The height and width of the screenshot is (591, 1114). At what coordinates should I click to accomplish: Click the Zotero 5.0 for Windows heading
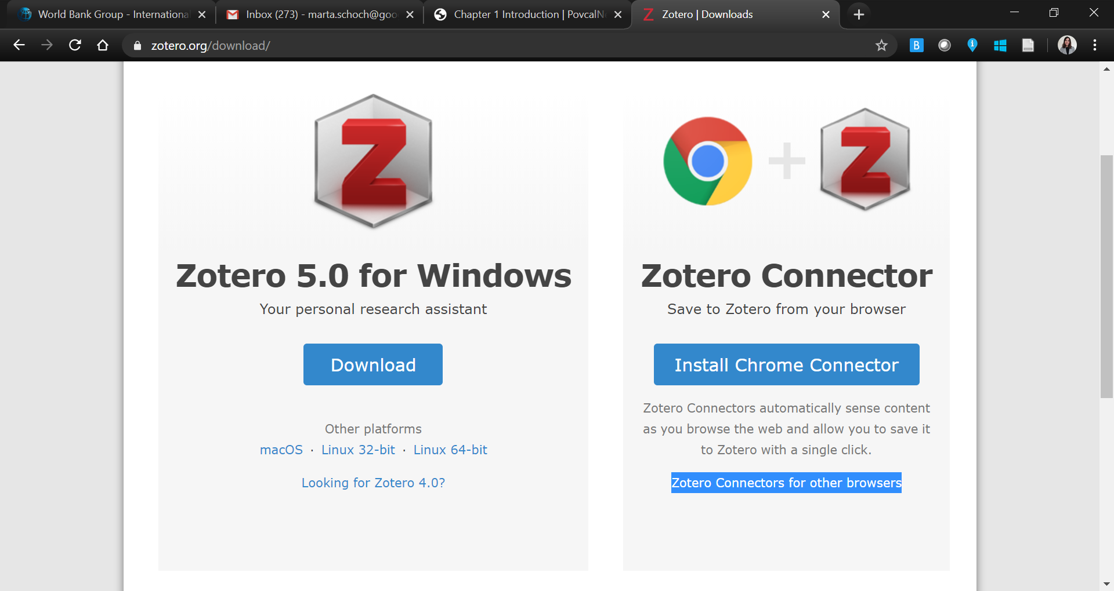[373, 275]
